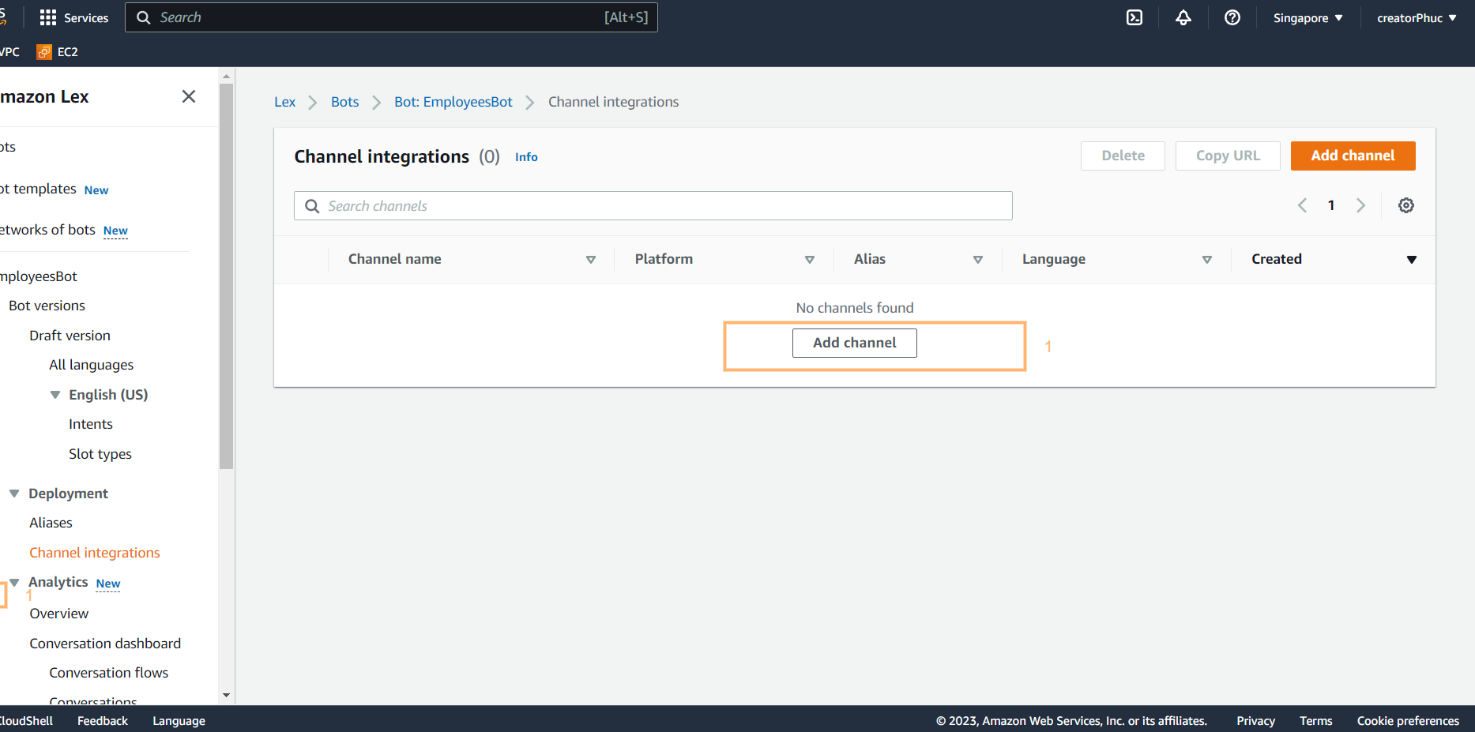Click the sidebar scrollbar down arrow
The height and width of the screenshot is (732, 1475).
coord(227,696)
